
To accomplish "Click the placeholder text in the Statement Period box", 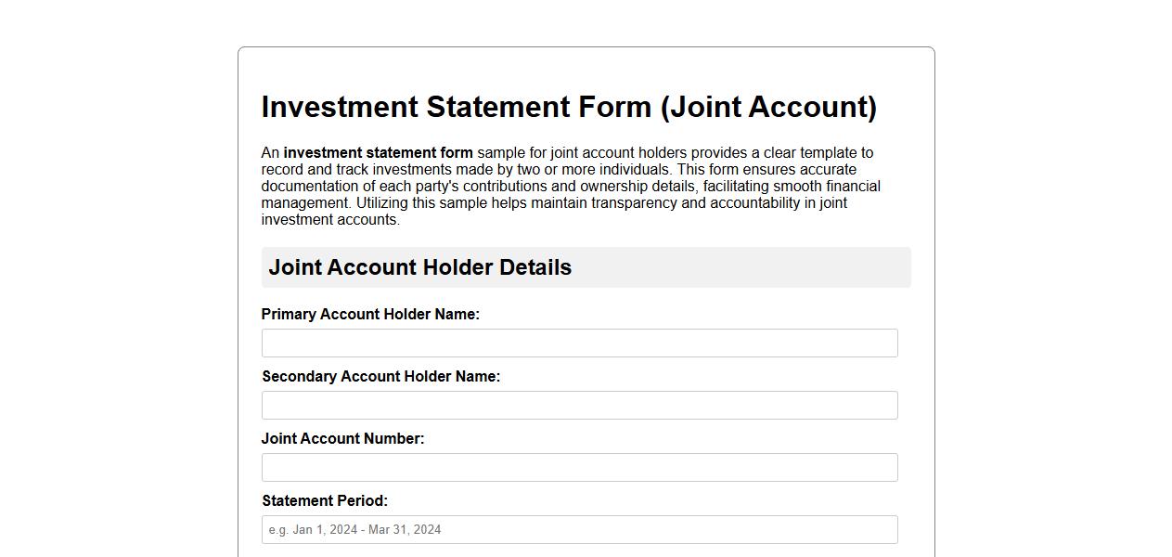I will click(x=355, y=529).
